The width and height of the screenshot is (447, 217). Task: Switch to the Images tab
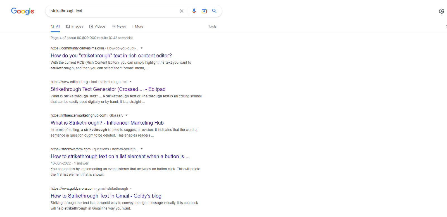75,26
